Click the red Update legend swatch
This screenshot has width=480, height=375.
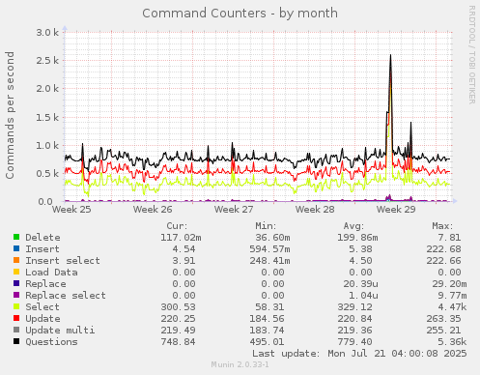pyautogui.click(x=16, y=318)
